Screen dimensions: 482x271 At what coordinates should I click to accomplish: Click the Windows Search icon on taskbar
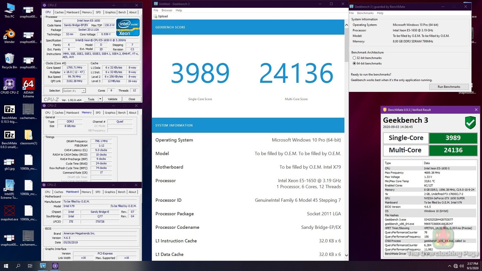tap(18, 266)
